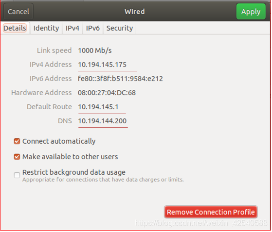Click the Link speed label
This screenshot has width=272, height=232.
(x=54, y=50)
